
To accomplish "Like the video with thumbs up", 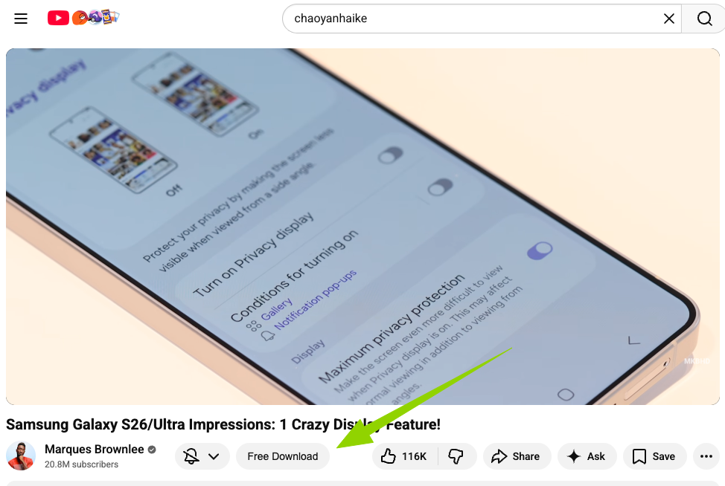I will tap(404, 456).
